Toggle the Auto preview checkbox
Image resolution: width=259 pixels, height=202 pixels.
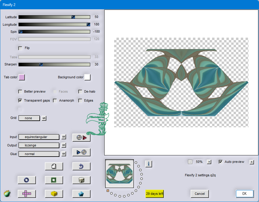coord(221,162)
